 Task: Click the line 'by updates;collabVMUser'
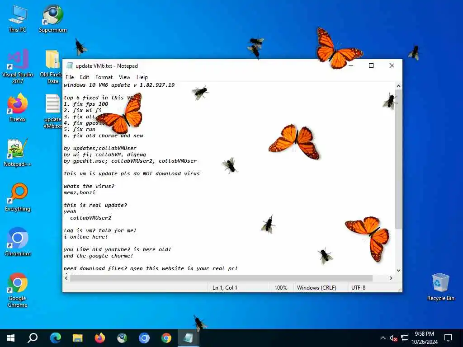tap(100, 148)
